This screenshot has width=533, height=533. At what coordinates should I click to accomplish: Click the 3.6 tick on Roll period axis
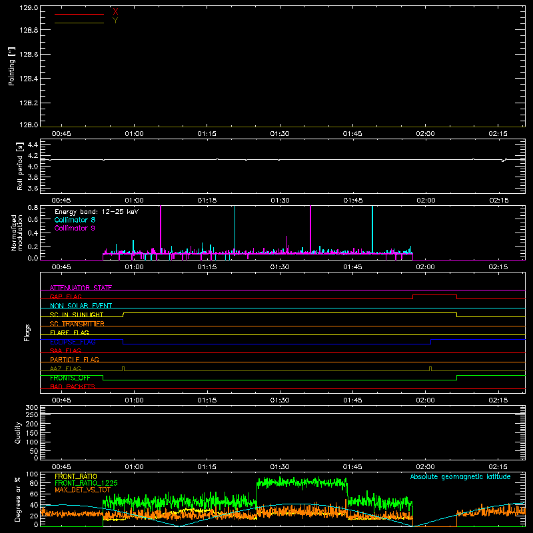coord(33,188)
